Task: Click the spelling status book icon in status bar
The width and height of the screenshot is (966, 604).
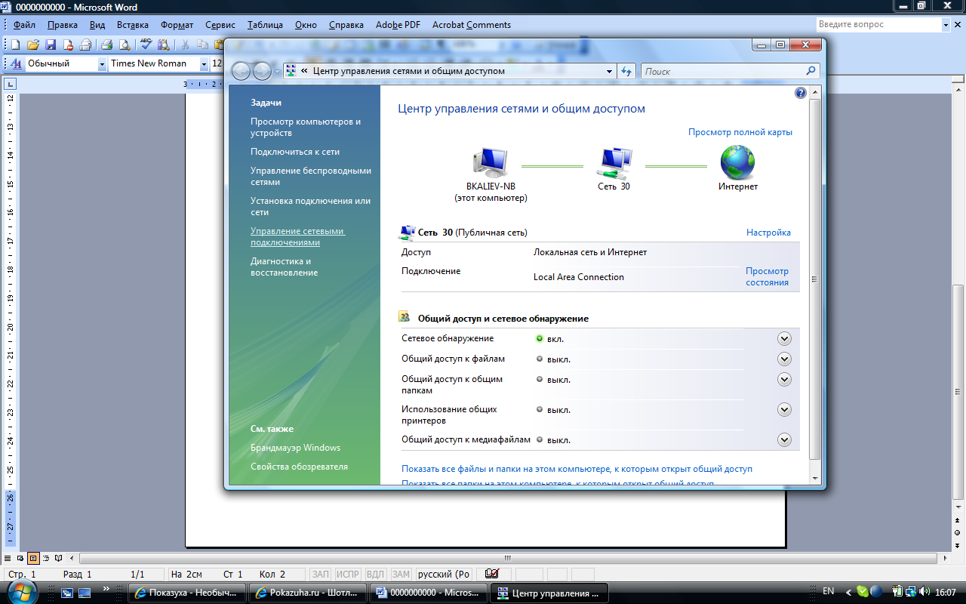Action: tap(491, 575)
